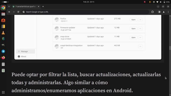Open the globe icon in the dock
The image size is (171, 96).
click(3, 39)
